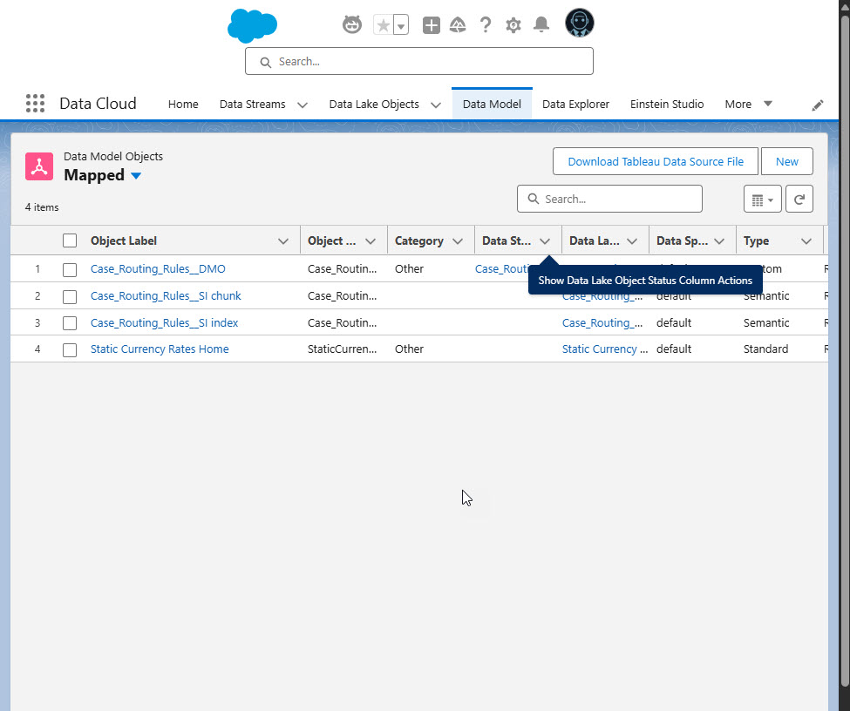Click the list view Search field
The width and height of the screenshot is (850, 711).
pos(609,199)
